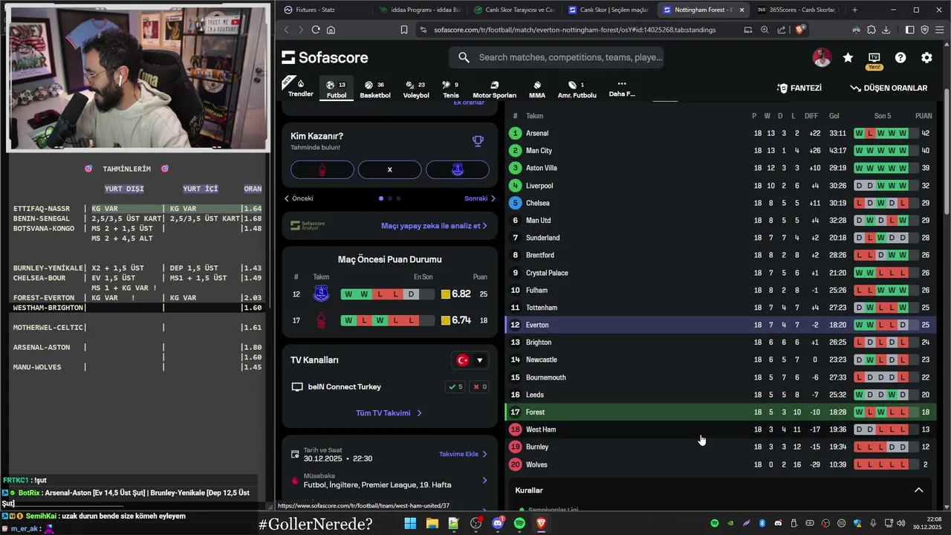Close the Nottingham Forest browser tab
Viewport: 951px width, 535px height.
point(741,10)
